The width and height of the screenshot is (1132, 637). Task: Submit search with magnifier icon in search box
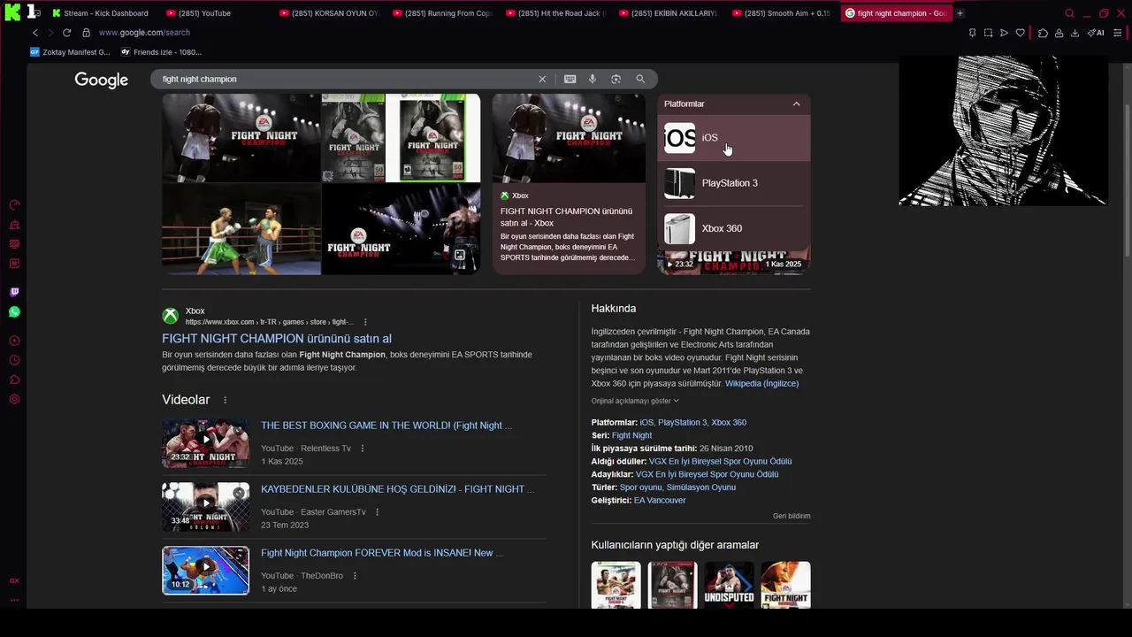pyautogui.click(x=640, y=79)
